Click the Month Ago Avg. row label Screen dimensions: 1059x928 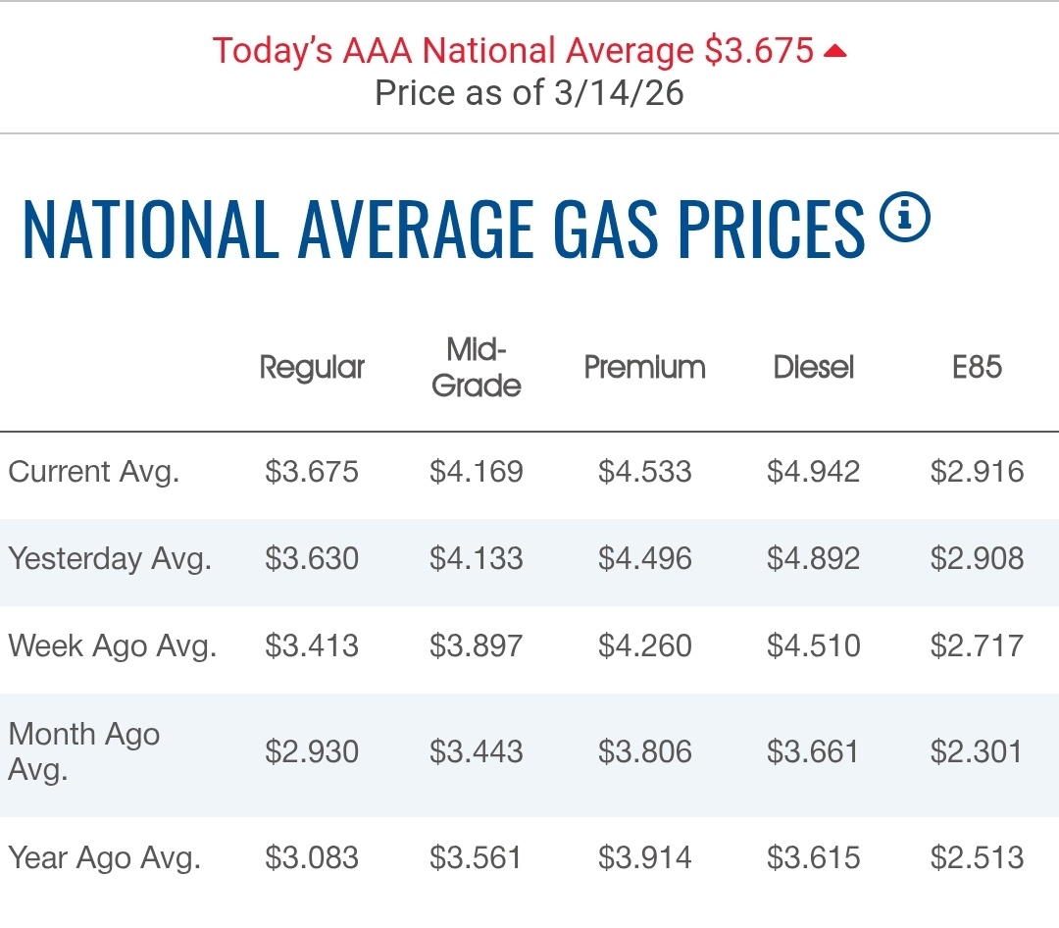click(84, 751)
